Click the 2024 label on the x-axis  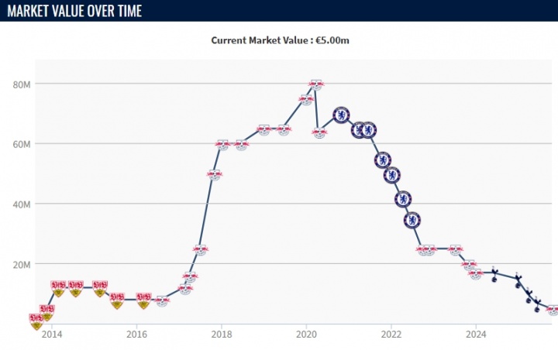pos(476,335)
